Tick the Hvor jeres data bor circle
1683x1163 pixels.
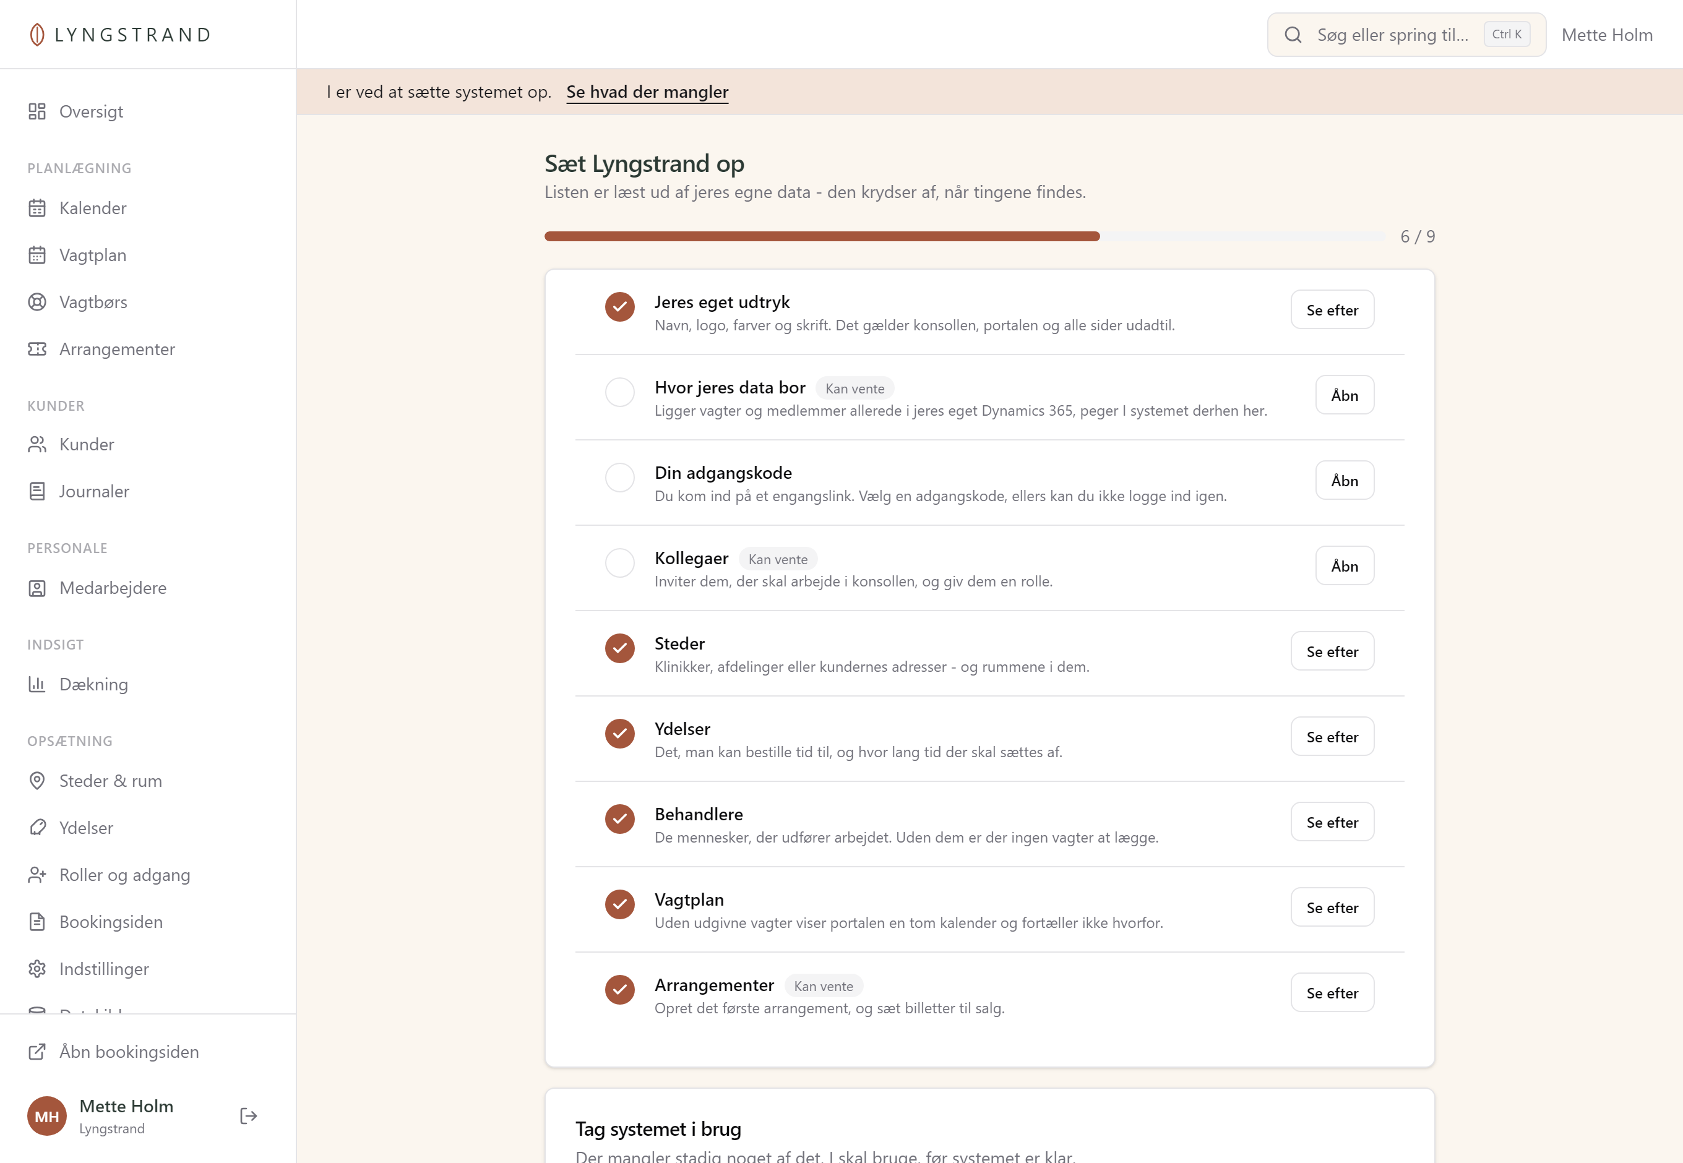[x=619, y=392]
